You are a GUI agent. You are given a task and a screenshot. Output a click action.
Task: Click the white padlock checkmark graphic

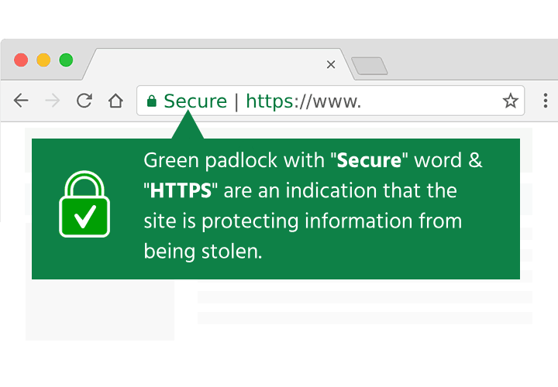[84, 204]
